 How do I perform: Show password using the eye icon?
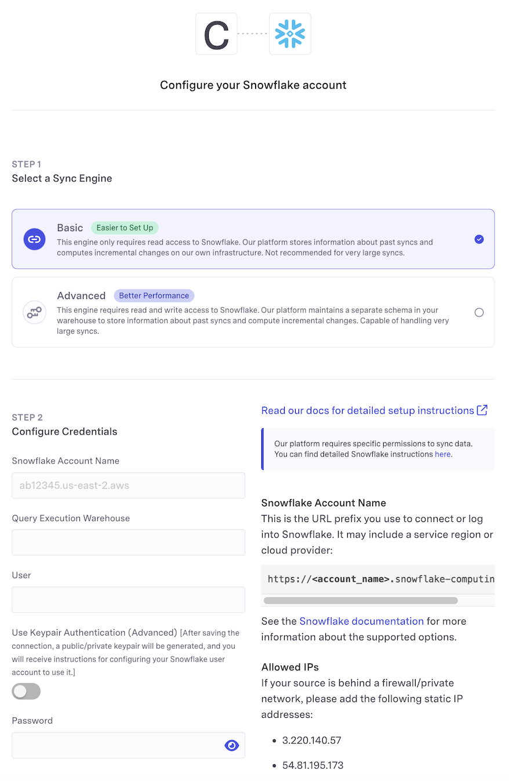coord(231,746)
